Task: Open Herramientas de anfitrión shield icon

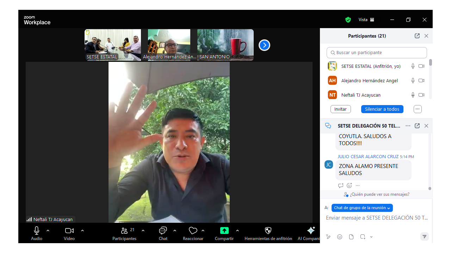Action: (268, 231)
